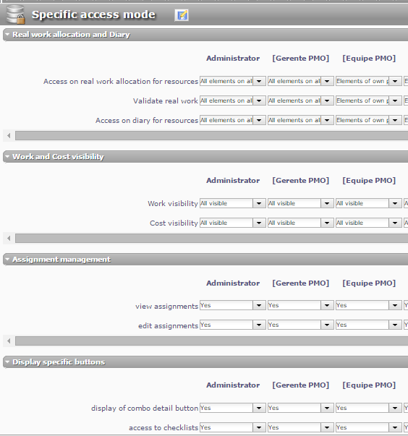The width and height of the screenshot is (408, 436).
Task: Collapse the Work and Cost visibility section
Action: coord(7,157)
